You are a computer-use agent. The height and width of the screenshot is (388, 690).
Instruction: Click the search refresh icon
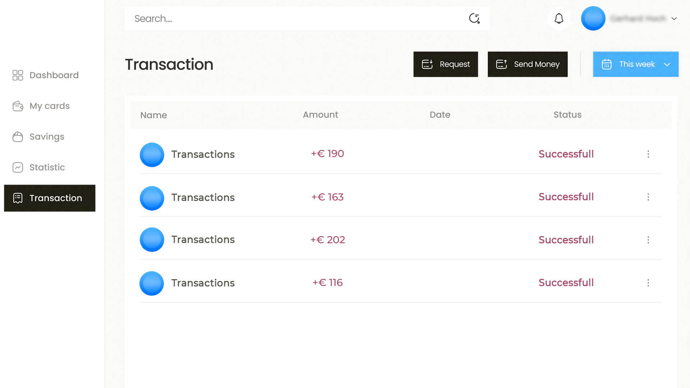click(x=474, y=18)
